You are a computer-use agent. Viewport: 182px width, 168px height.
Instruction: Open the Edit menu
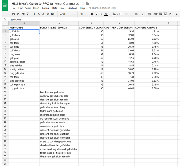[21, 8]
